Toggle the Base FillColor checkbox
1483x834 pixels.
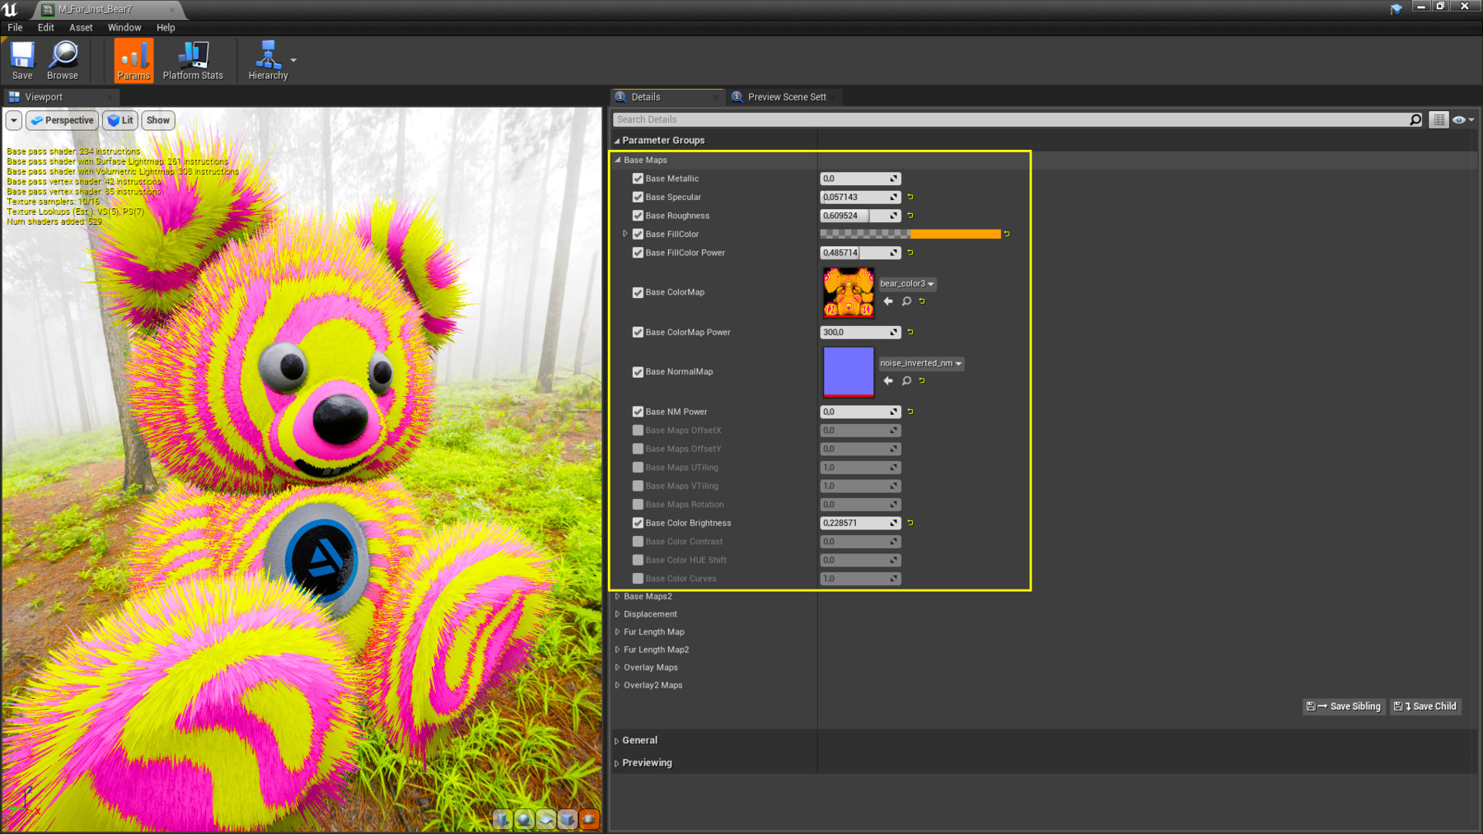point(638,234)
